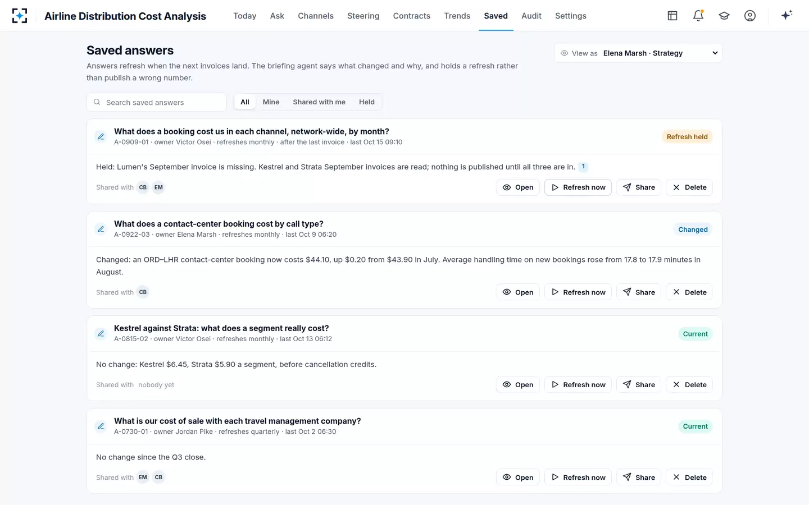809x505 pixels.
Task: Click pencil icon on travel management company answer
Action: (x=101, y=426)
